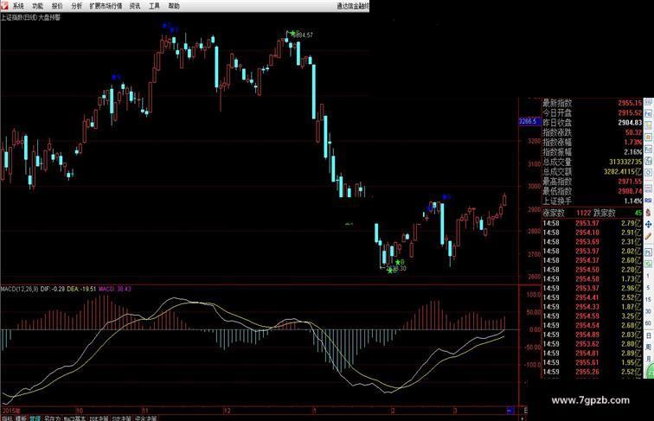
Task: Click the tick row priced 2955.61
Action: (x=593, y=362)
